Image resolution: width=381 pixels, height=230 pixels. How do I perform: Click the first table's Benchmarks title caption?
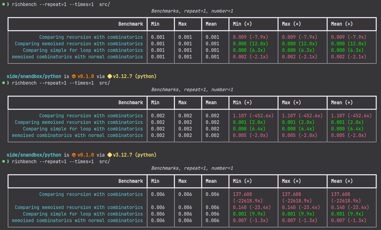pyautogui.click(x=192, y=11)
